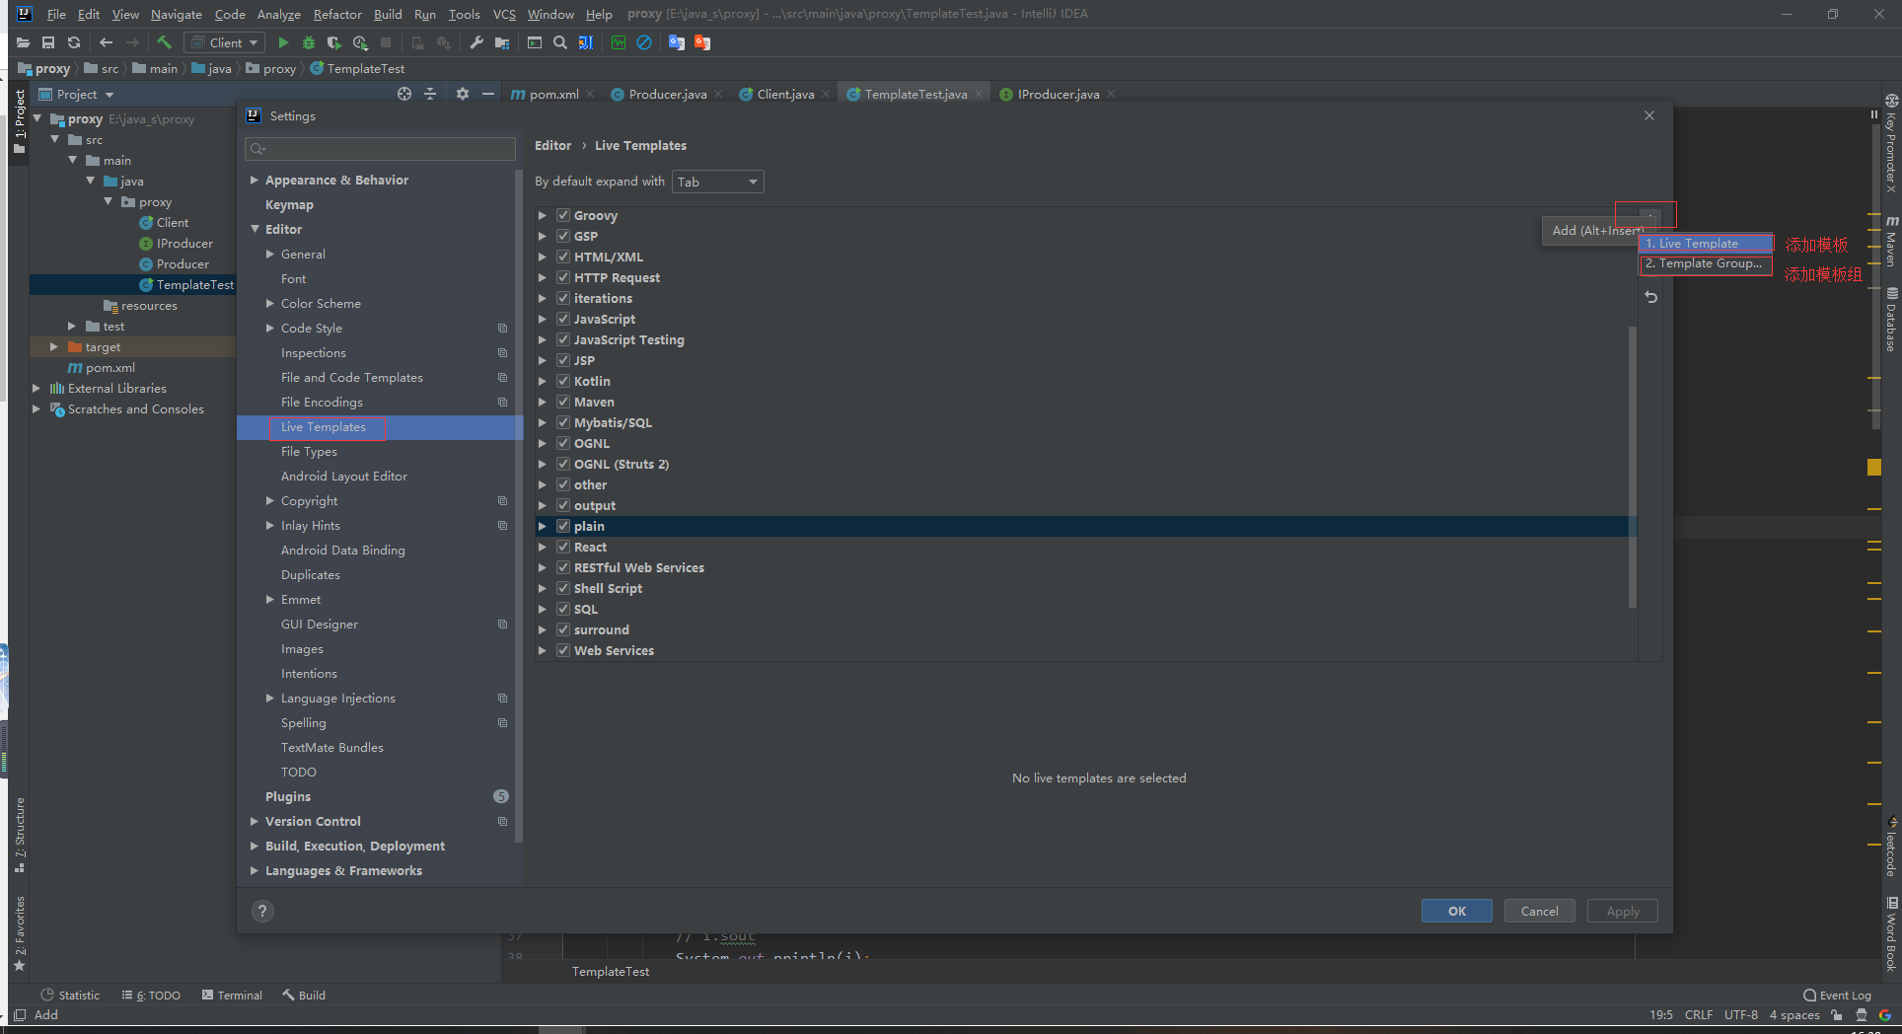Image resolution: width=1902 pixels, height=1034 pixels.
Task: Open the Refactor menu
Action: point(336,14)
